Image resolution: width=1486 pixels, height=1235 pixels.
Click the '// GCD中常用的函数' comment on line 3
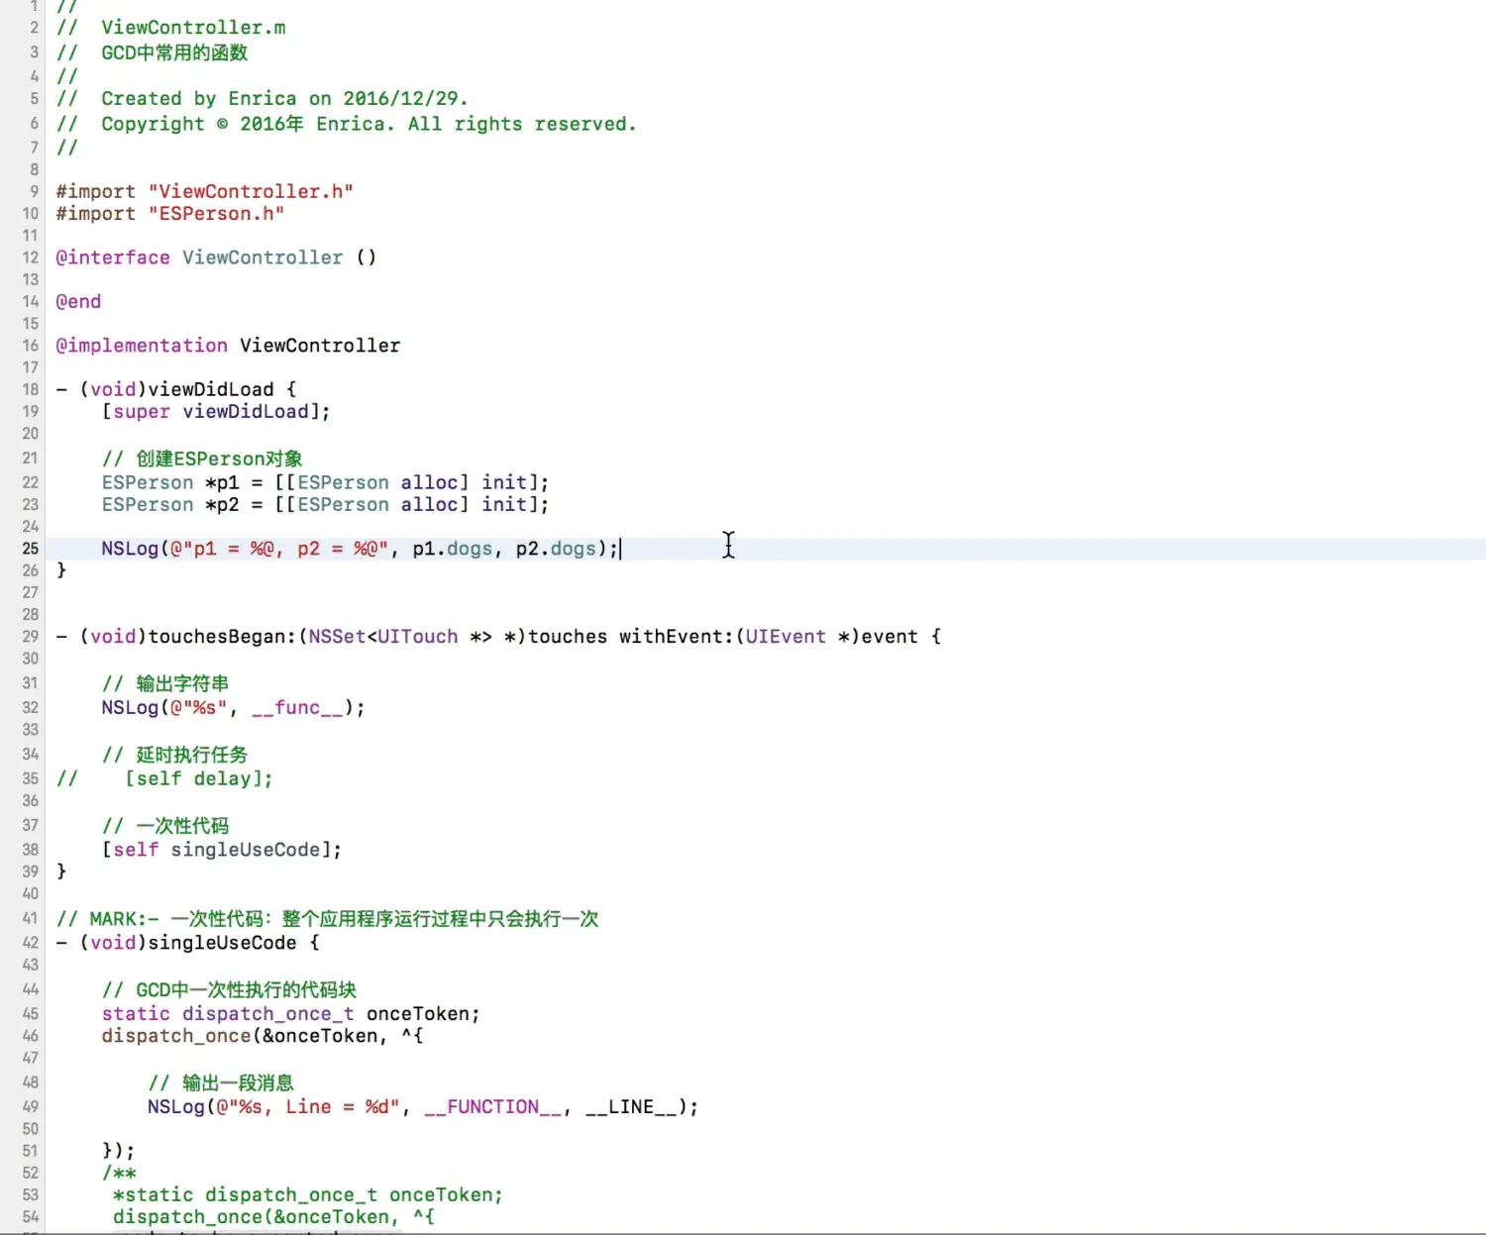(153, 52)
